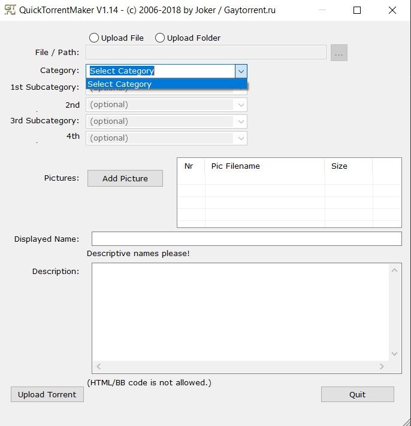Click the Pic Filename column header

point(264,166)
